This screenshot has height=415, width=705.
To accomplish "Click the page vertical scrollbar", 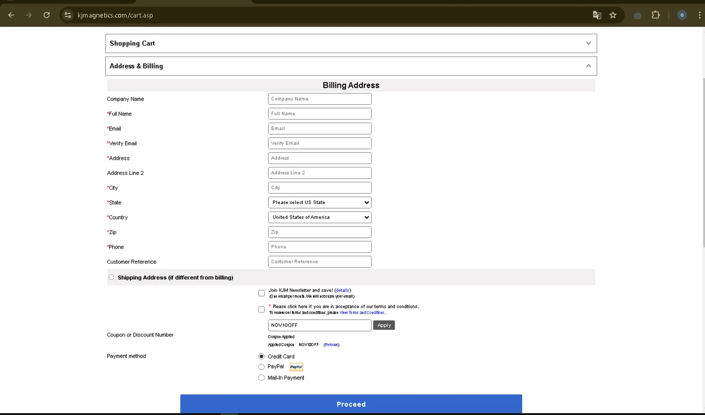I will coord(703,162).
